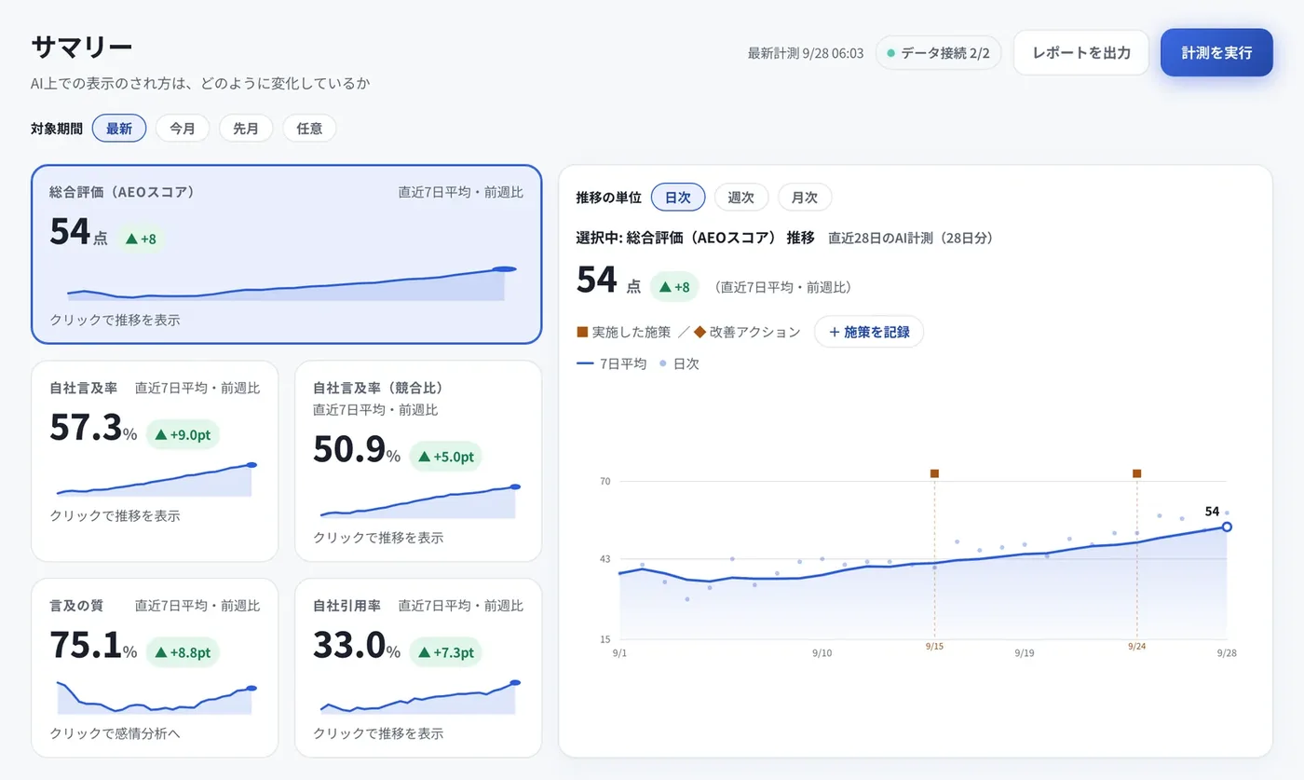Select the 最新 period filter
This screenshot has height=780, width=1304.
[x=119, y=129]
